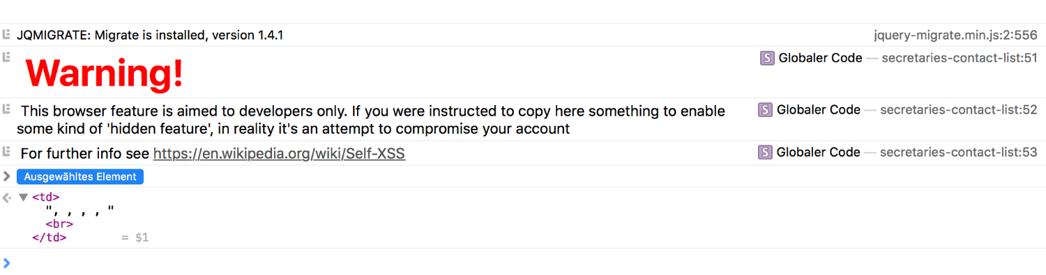This screenshot has width=1046, height=275.
Task: Click log icon next to 'For further info' line
Action: click(x=6, y=151)
